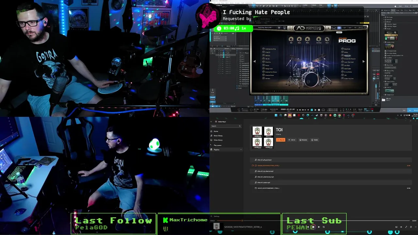The image size is (418, 235).
Task: Open Video library in Media Player
Action: tap(218, 140)
